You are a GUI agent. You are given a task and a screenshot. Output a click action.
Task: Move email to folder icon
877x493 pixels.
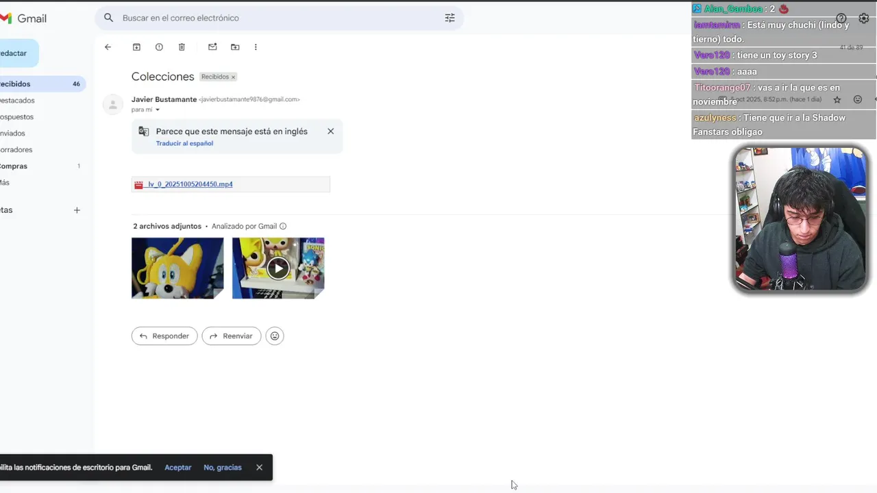(x=235, y=47)
